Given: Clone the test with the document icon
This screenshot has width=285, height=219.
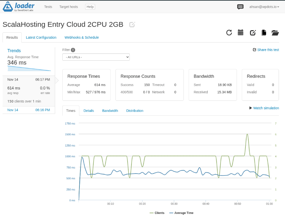Looking at the screenshot, I should pos(264,32).
